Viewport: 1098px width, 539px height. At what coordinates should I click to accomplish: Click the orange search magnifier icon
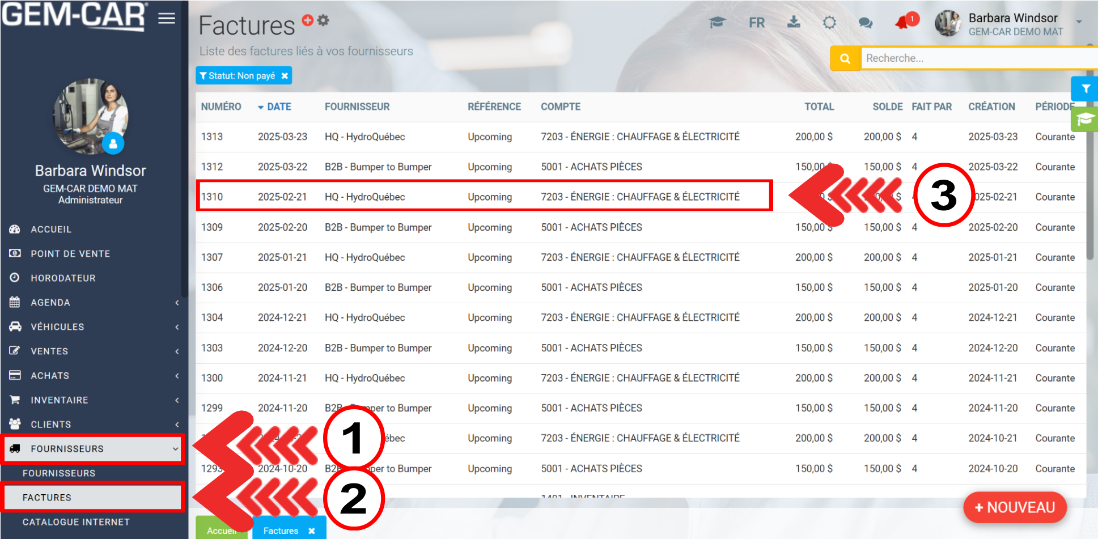coord(845,58)
